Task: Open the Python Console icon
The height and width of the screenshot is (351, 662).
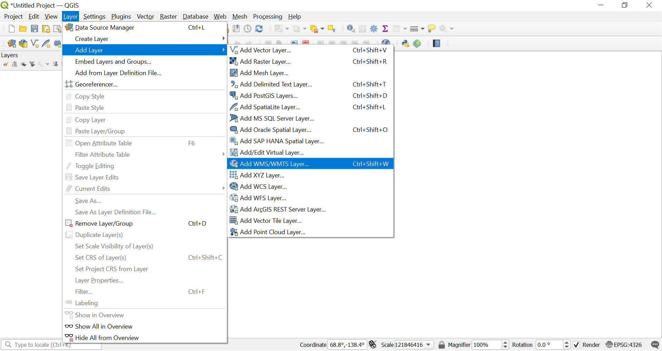Action: tap(405, 43)
